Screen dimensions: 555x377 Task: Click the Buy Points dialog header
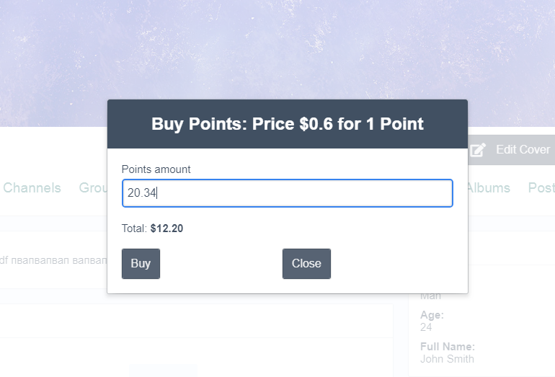point(287,124)
